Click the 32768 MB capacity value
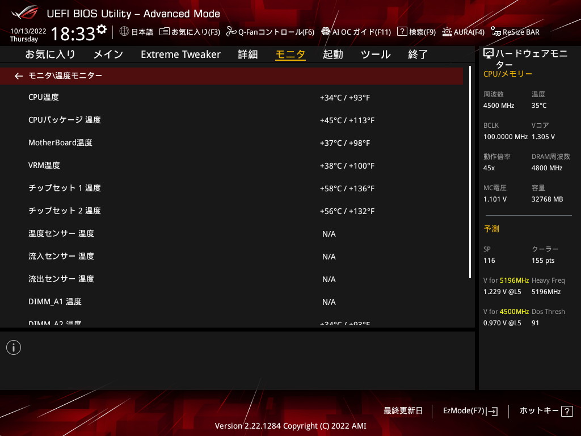Viewport: 581px width, 436px height. click(548, 199)
